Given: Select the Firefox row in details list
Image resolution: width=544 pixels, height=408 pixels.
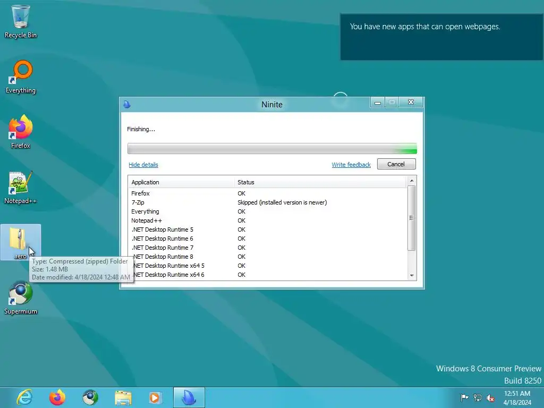Looking at the screenshot, I should (x=267, y=193).
